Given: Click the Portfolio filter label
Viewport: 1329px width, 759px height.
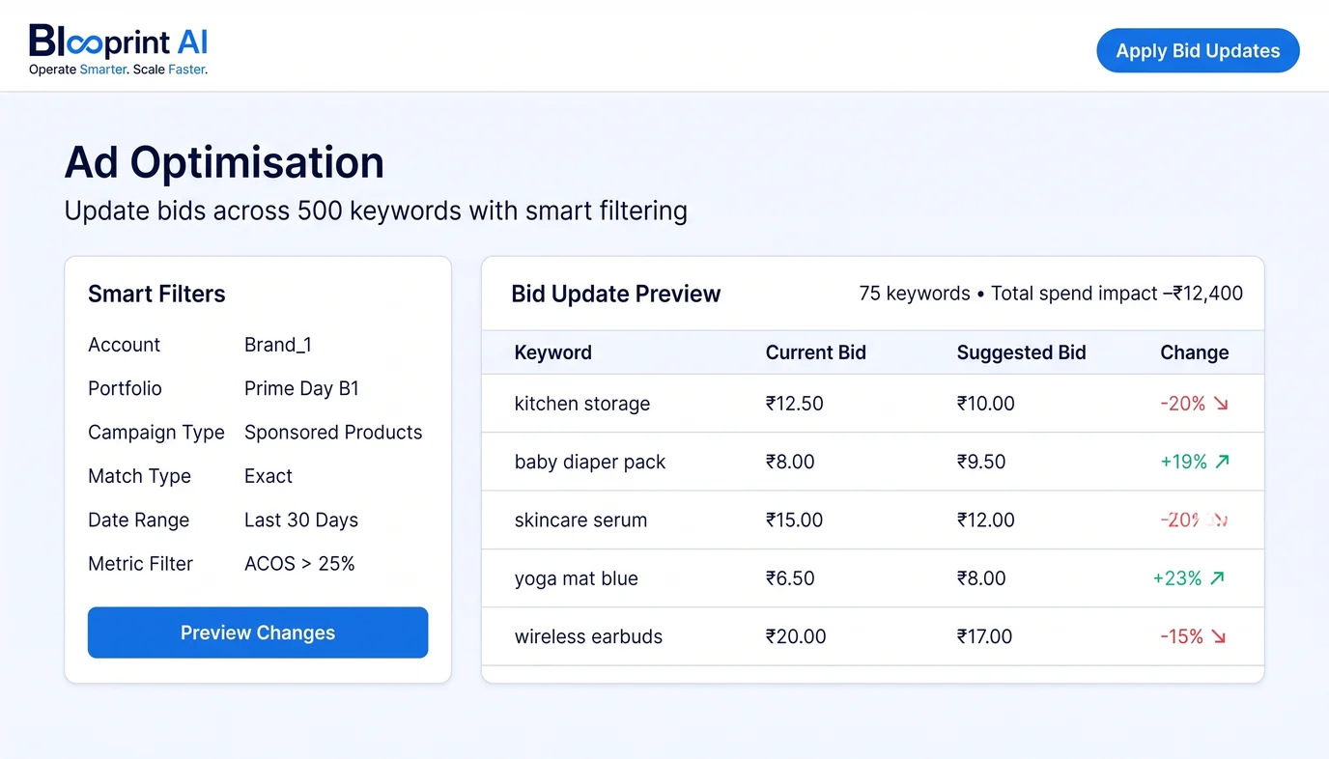Looking at the screenshot, I should pos(125,388).
